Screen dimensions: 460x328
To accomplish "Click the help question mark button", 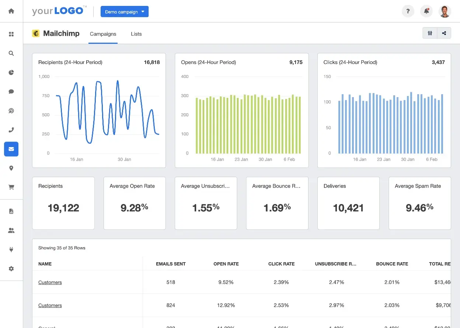I will (408, 11).
